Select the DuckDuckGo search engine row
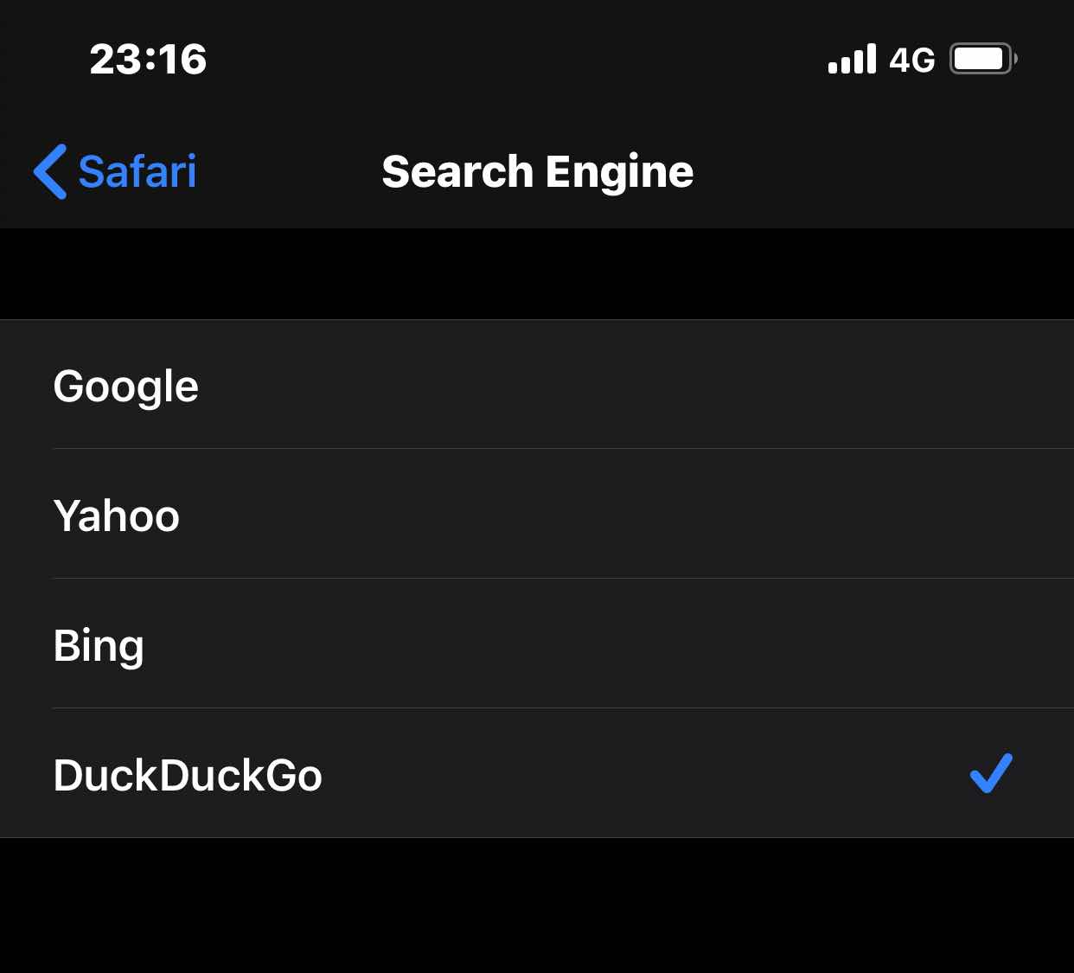Viewport: 1074px width, 973px height. 537,773
